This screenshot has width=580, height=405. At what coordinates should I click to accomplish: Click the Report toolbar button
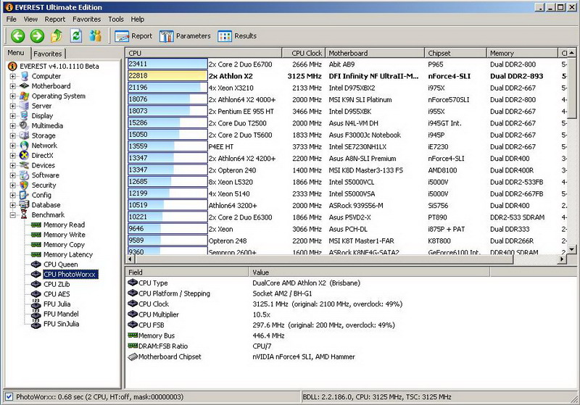(133, 36)
